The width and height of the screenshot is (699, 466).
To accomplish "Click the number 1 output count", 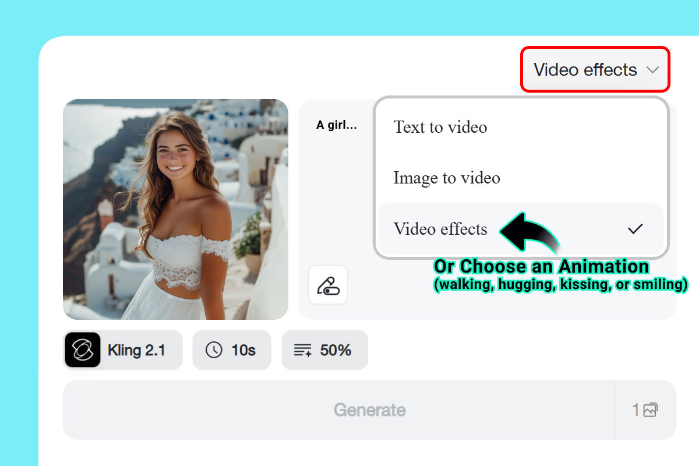I will coord(636,410).
